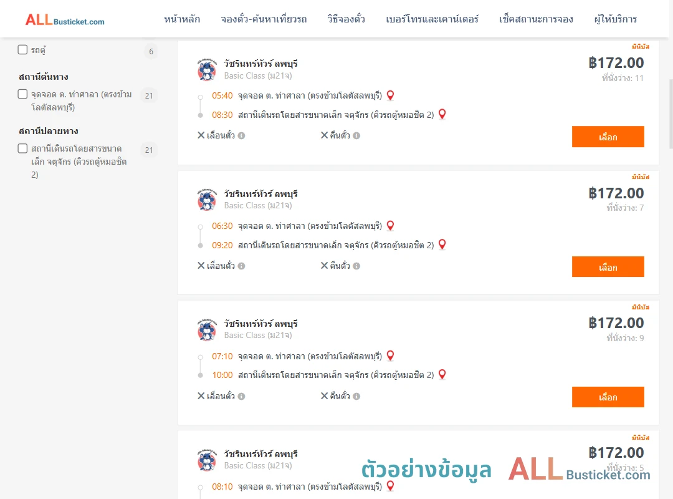
Task: Open the ALLBusticket.com logo home link
Action: [65, 20]
